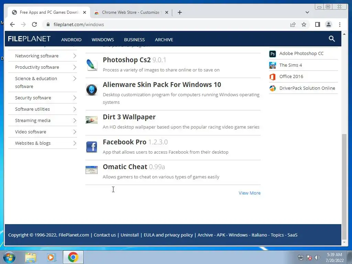Bookmark this page with the star icon
The image size is (352, 264).
[x=304, y=24]
